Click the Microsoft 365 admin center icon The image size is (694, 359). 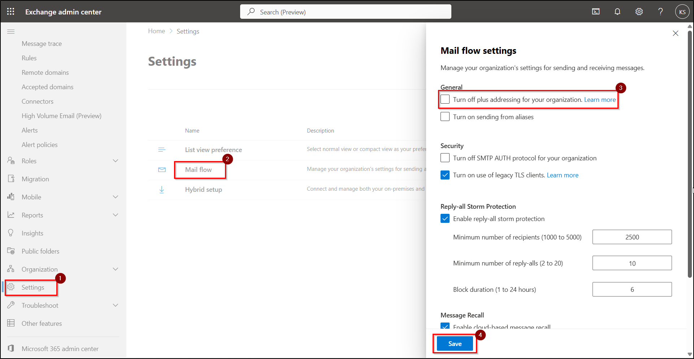click(11, 348)
